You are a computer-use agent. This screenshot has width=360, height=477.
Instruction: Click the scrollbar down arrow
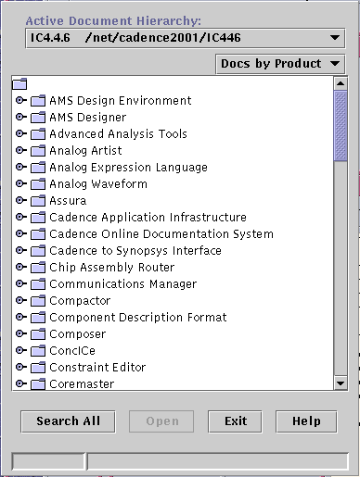341,383
